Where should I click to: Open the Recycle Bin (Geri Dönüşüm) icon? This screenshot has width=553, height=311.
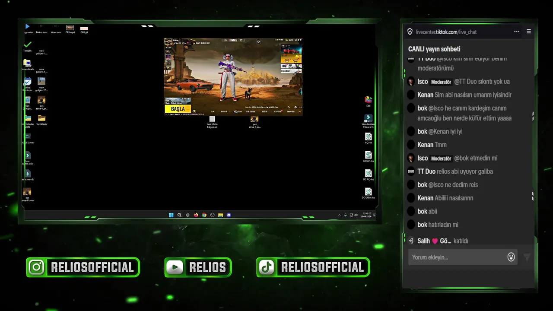click(28, 103)
